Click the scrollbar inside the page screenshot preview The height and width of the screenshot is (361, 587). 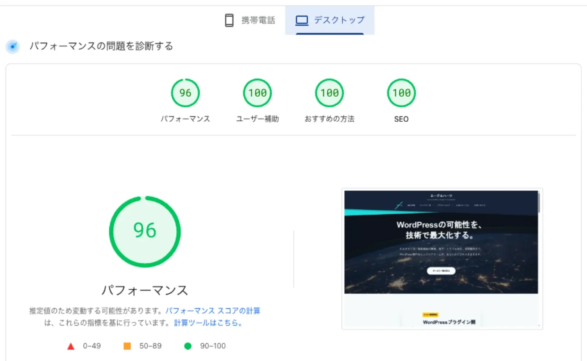tap(539, 203)
